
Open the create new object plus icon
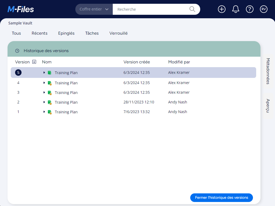click(221, 9)
